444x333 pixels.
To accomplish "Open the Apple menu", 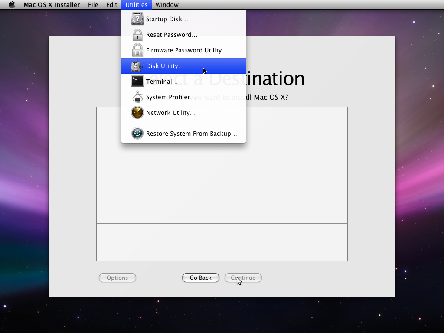I will coord(12,5).
